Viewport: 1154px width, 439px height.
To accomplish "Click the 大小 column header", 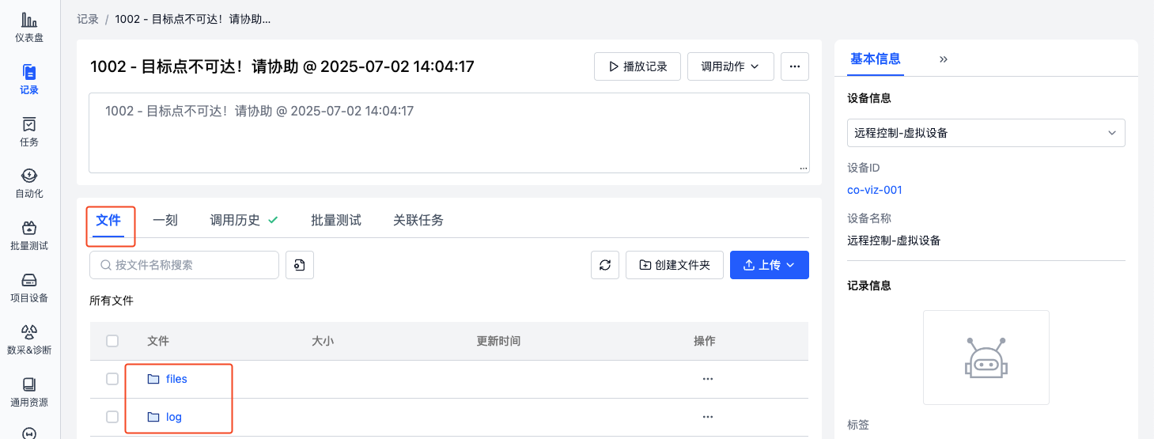I will (x=323, y=341).
